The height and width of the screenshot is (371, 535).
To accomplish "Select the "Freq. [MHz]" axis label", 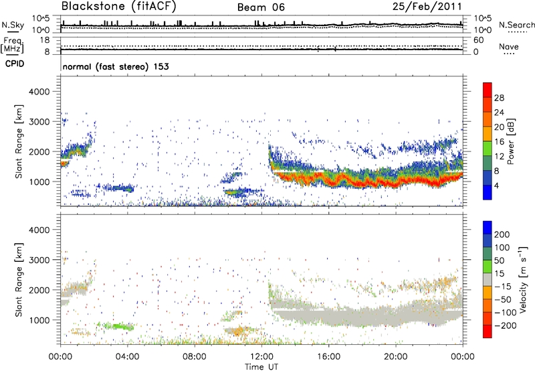I will coord(12,45).
